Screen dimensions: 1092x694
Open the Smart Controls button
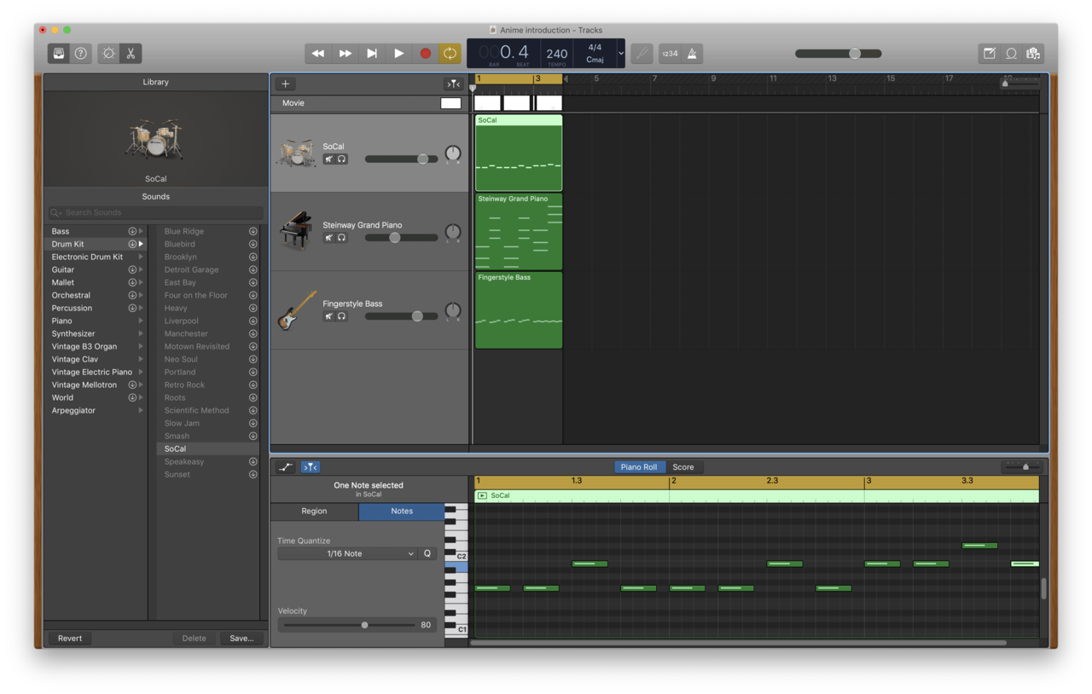[108, 54]
